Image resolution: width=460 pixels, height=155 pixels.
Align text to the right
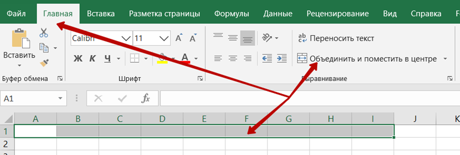[248, 58]
